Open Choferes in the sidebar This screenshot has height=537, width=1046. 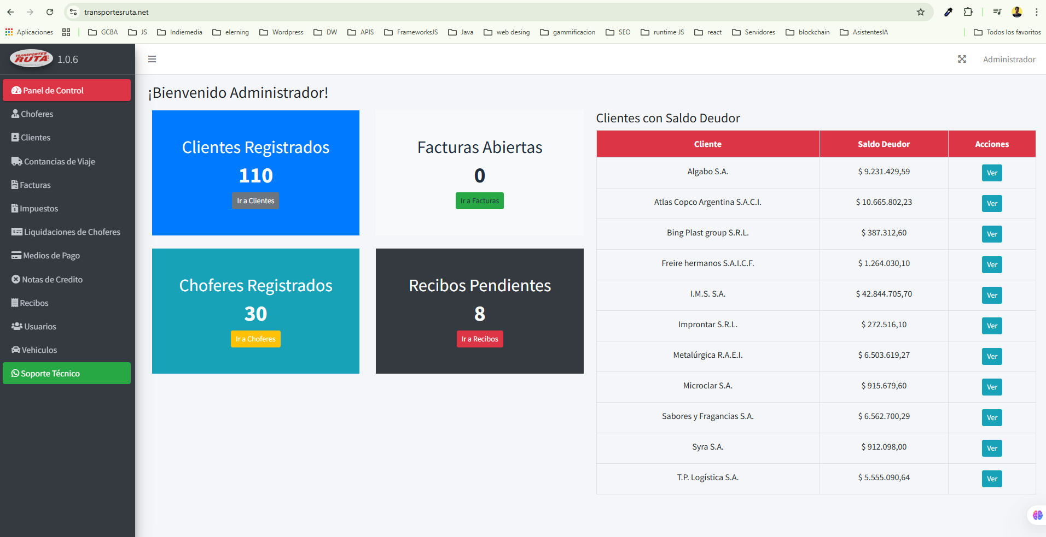point(37,114)
